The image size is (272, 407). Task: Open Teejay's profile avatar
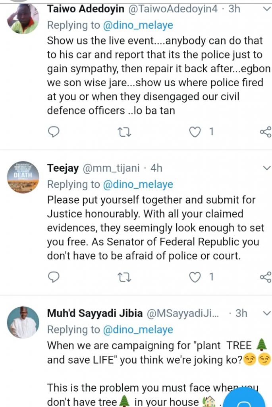click(x=23, y=177)
